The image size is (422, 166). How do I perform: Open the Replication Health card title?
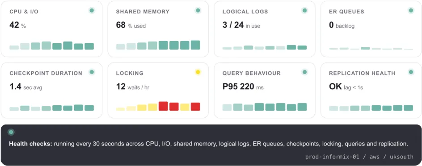coord(362,73)
